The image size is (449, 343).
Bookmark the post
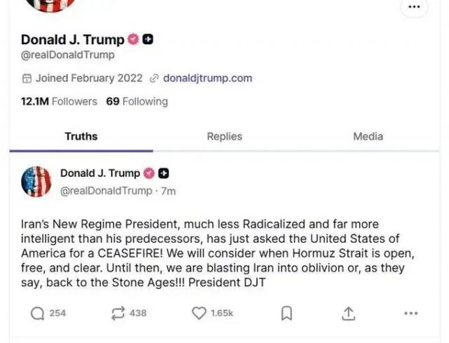(286, 314)
